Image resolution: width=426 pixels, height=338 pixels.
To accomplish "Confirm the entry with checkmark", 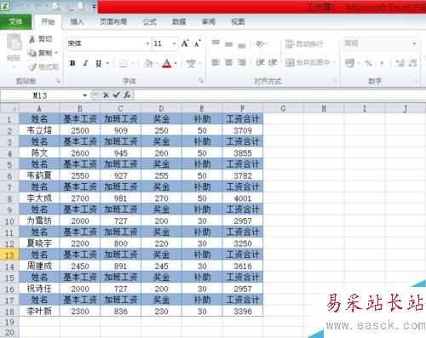I will pos(116,95).
